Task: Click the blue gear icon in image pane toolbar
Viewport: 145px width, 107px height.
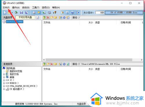Action: [x=64, y=17]
